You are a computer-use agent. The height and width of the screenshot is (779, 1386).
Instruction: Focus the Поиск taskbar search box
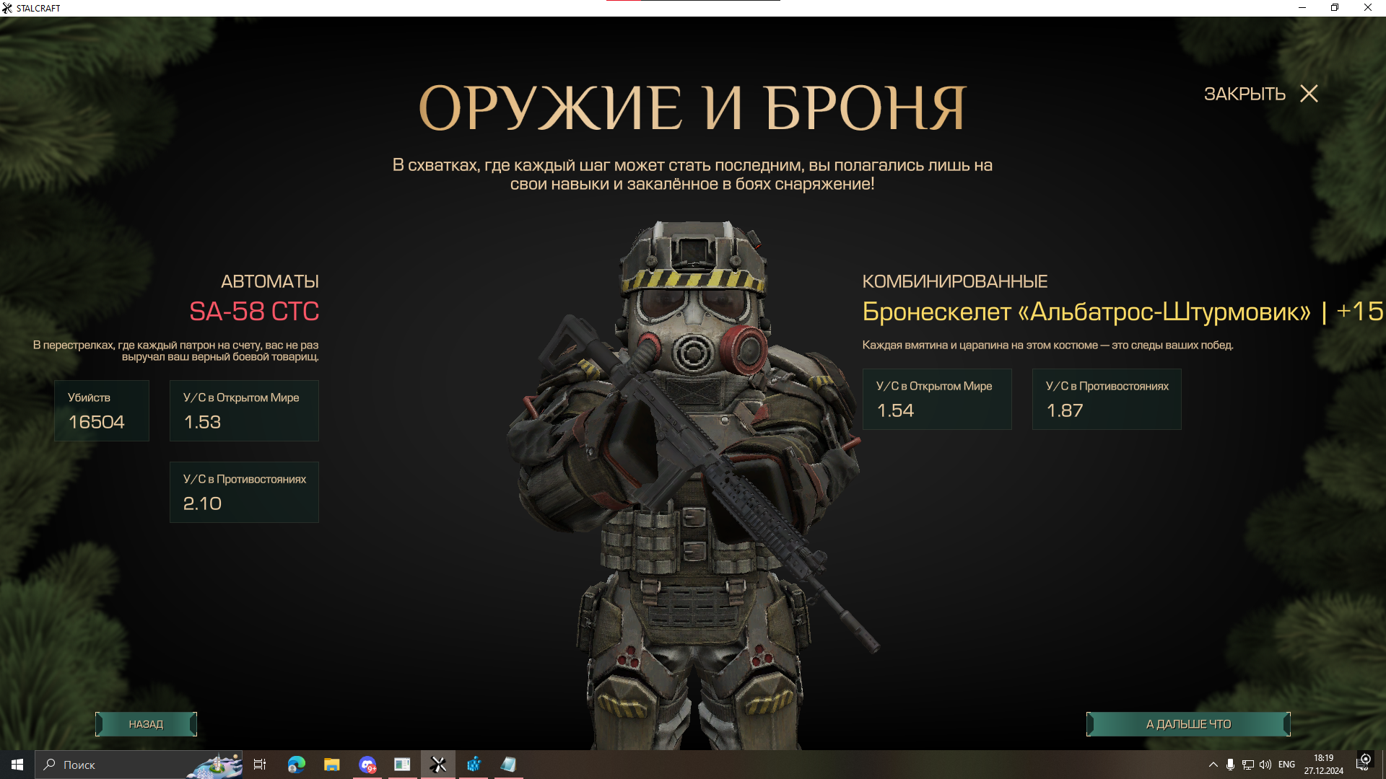[x=139, y=765]
